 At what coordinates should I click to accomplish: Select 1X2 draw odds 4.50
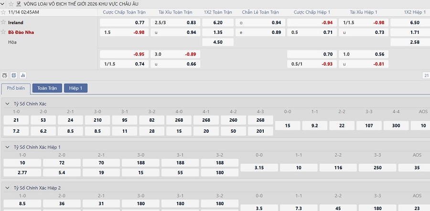[x=217, y=42]
